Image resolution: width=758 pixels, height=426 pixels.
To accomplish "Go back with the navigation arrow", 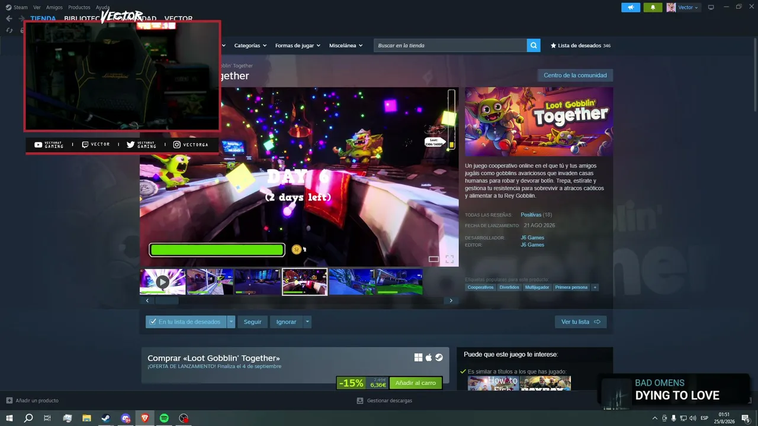I will click(x=9, y=18).
